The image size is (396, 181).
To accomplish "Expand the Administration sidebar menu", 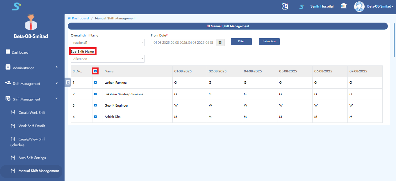I will tap(32, 68).
